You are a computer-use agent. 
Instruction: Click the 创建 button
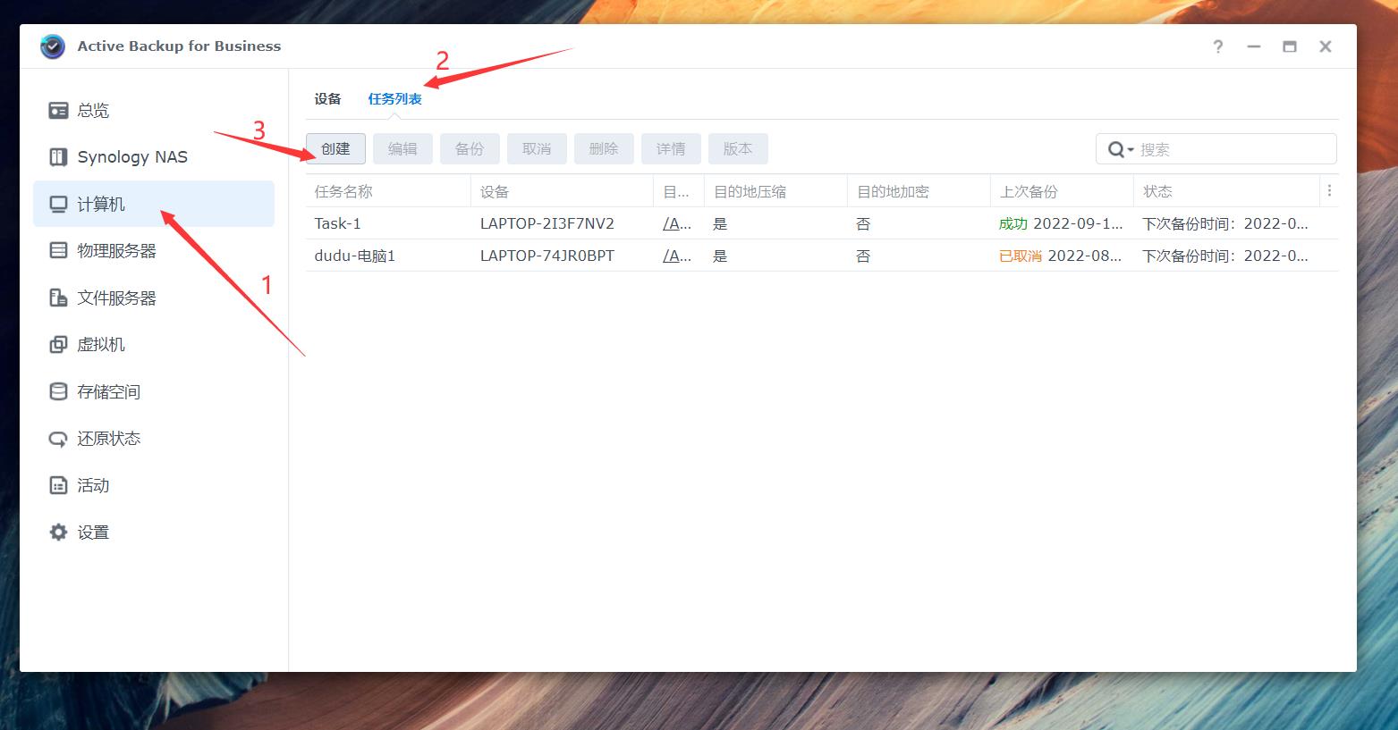pyautogui.click(x=335, y=149)
